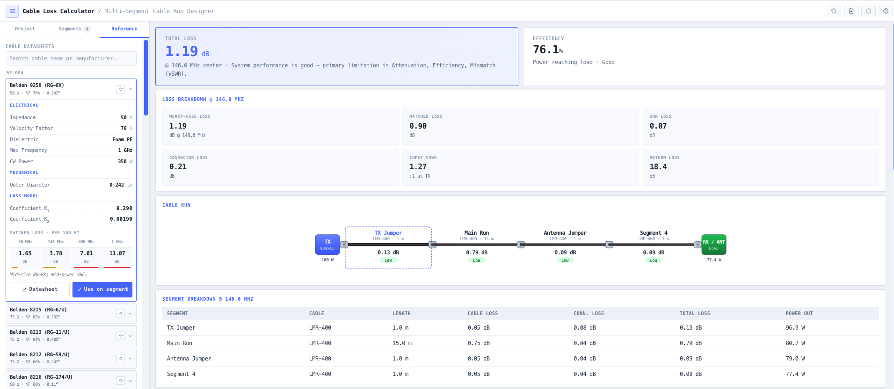Click connector between Main Run and Antenna Jumper
This screenshot has width=894, height=389.
[521, 245]
